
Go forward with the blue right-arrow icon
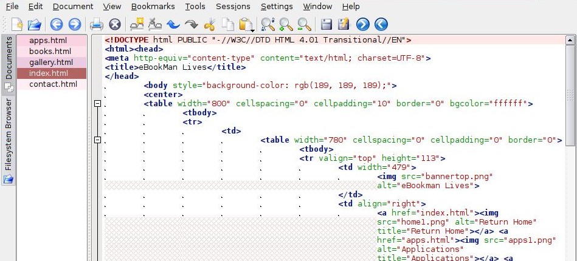coord(74,25)
